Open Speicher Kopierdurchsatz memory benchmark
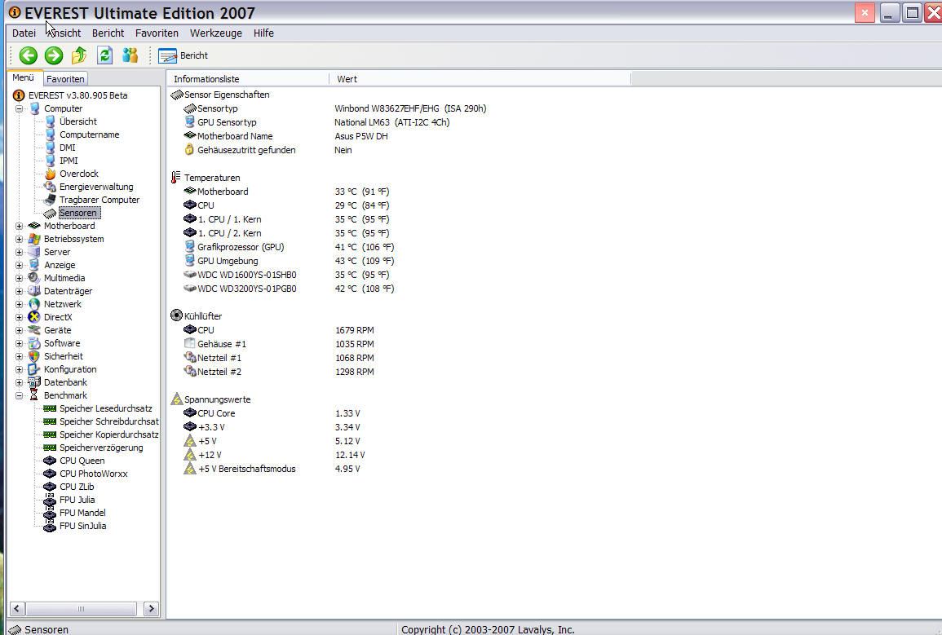Screen dimensions: 942x635 tap(108, 435)
